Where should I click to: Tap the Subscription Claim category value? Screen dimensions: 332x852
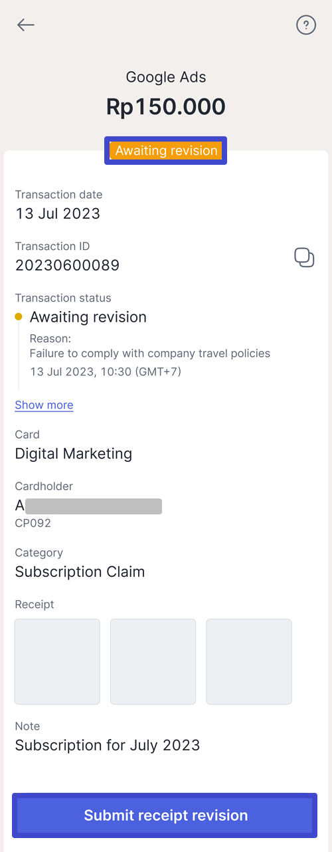80,572
